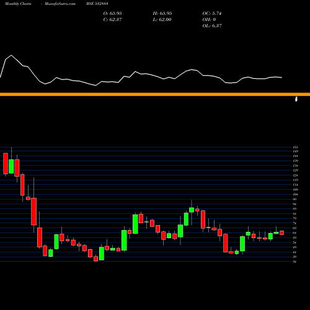
Task: Click the first red candle at chart start
Action: (x=6, y=164)
